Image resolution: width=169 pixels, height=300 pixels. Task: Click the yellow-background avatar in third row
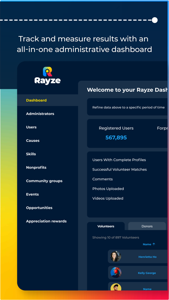(x=116, y=287)
